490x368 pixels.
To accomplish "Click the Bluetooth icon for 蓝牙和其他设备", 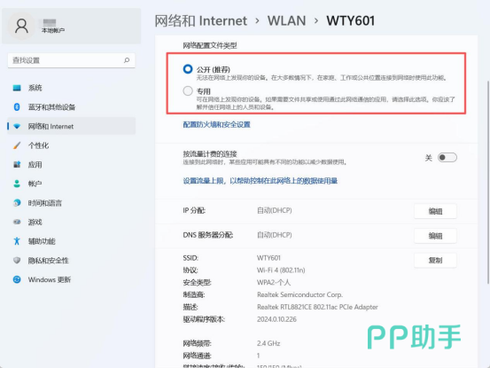I will [x=17, y=107].
